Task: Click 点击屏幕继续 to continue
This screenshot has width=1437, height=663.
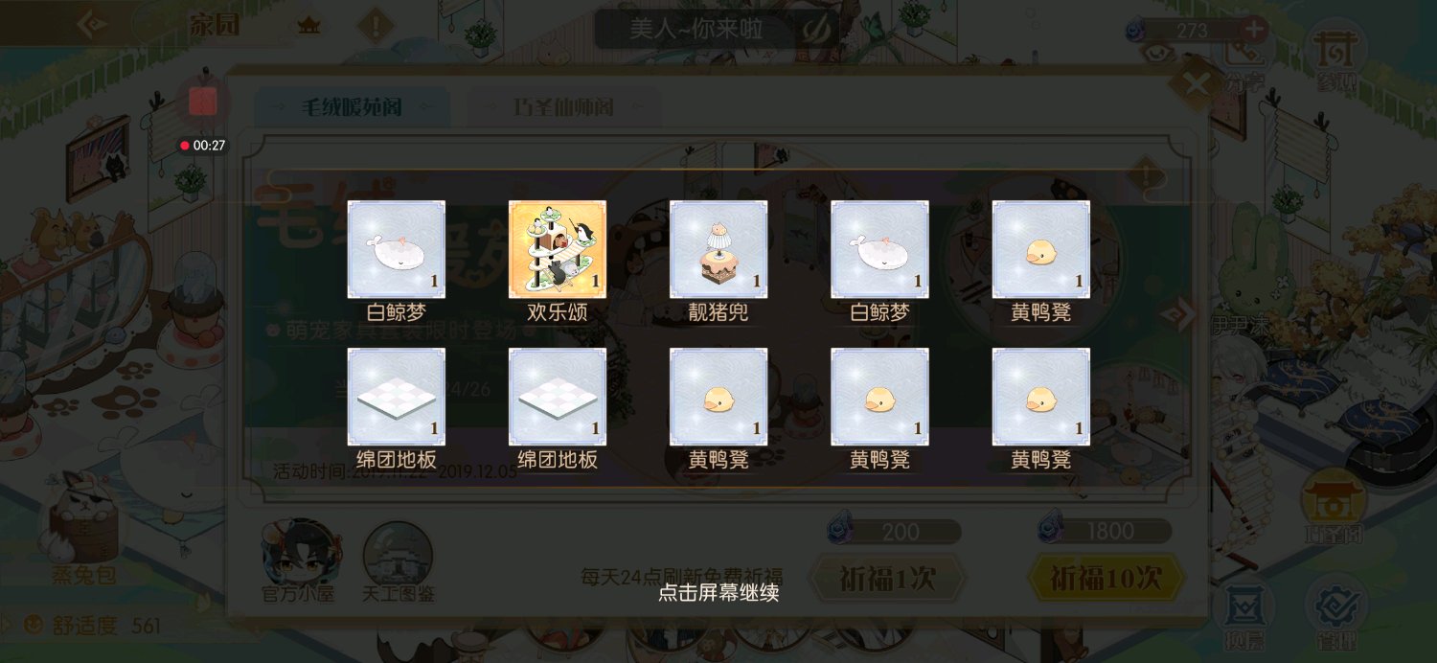Action: coord(718,593)
